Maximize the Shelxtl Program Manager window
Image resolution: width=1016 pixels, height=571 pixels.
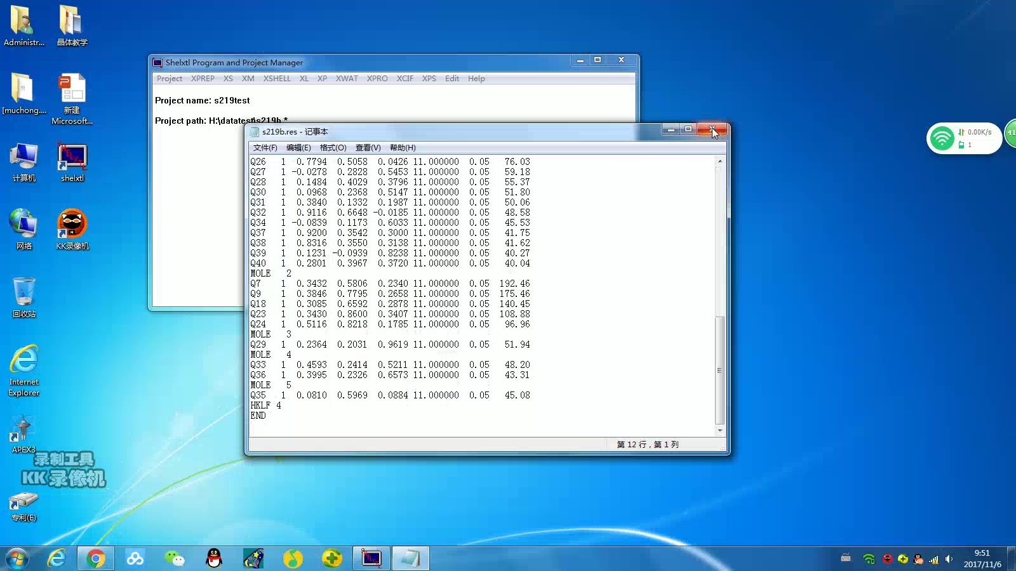point(598,60)
